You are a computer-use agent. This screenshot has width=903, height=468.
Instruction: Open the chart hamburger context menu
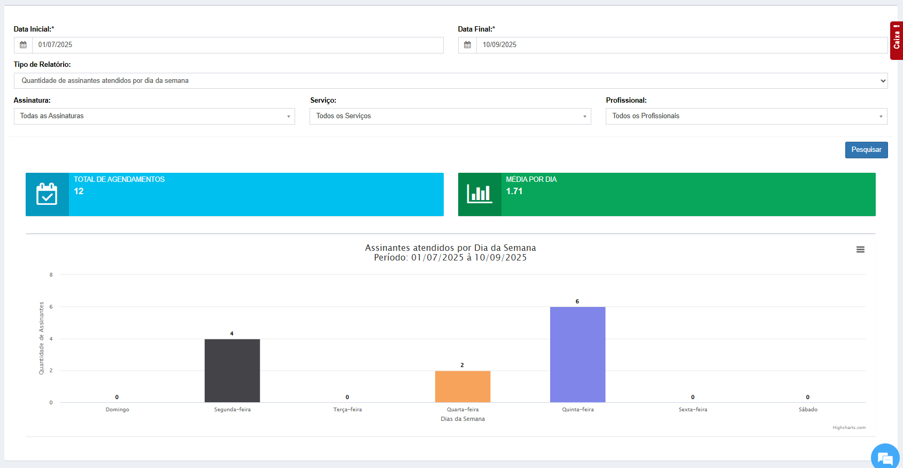click(860, 250)
